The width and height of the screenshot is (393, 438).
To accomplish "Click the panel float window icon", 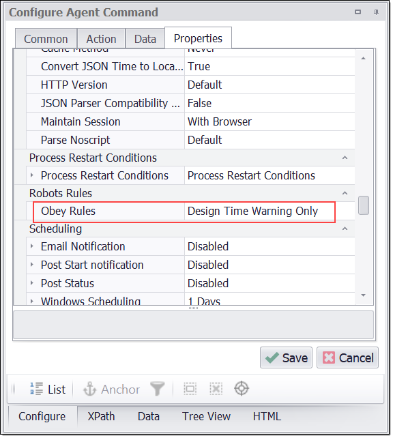I will coord(358,12).
